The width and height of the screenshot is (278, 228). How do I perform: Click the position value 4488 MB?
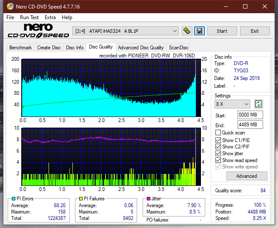(257, 212)
